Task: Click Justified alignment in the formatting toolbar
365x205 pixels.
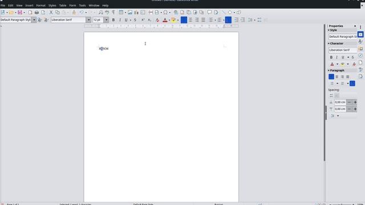Action: 203,20
